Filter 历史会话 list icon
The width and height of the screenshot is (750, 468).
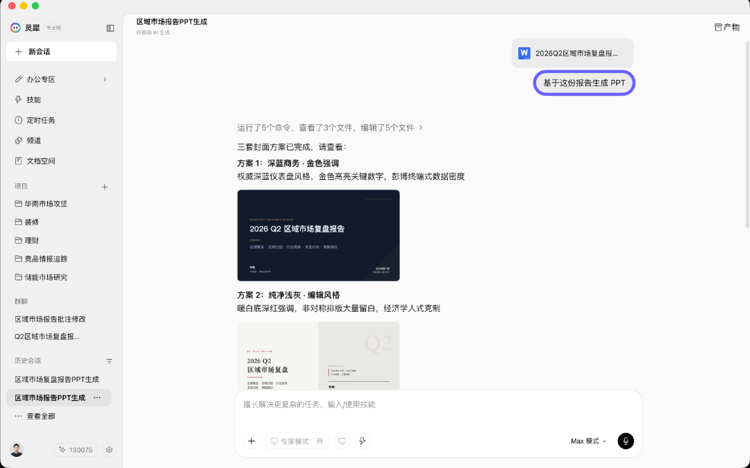pyautogui.click(x=109, y=361)
